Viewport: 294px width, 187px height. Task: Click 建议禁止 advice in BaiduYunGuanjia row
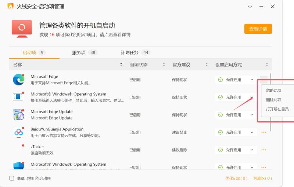pyautogui.click(x=179, y=132)
